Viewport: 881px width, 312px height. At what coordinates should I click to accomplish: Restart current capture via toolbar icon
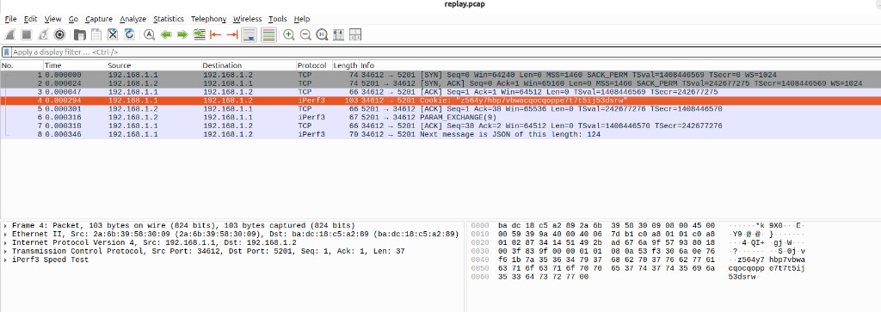[43, 34]
